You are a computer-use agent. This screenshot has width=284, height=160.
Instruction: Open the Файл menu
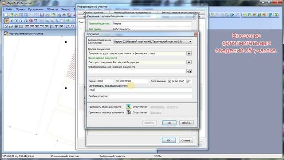pos(9,9)
